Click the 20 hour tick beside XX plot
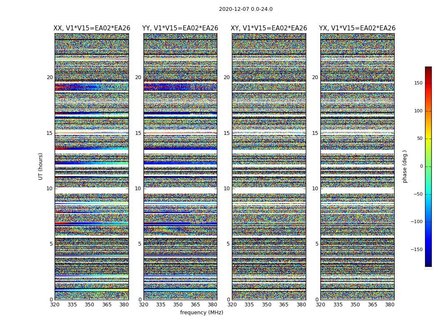 [50, 77]
